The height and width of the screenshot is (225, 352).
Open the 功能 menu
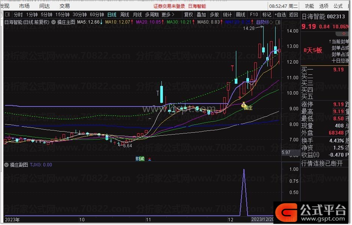[x=310, y=6]
